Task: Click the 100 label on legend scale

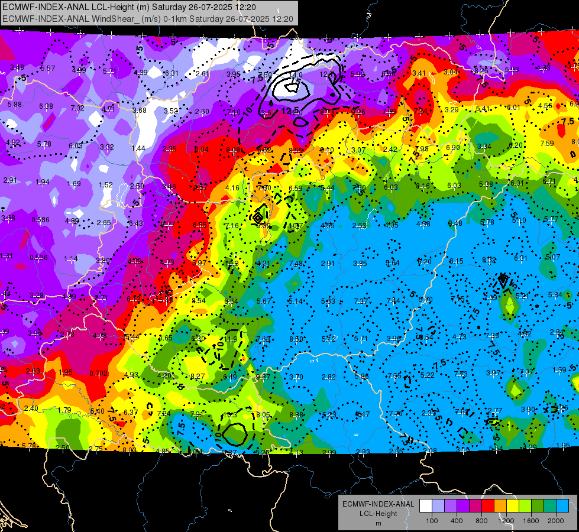Action: (x=432, y=521)
